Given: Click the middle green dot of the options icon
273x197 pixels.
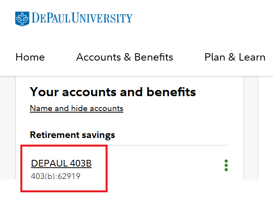Looking at the screenshot, I should 226,165.
